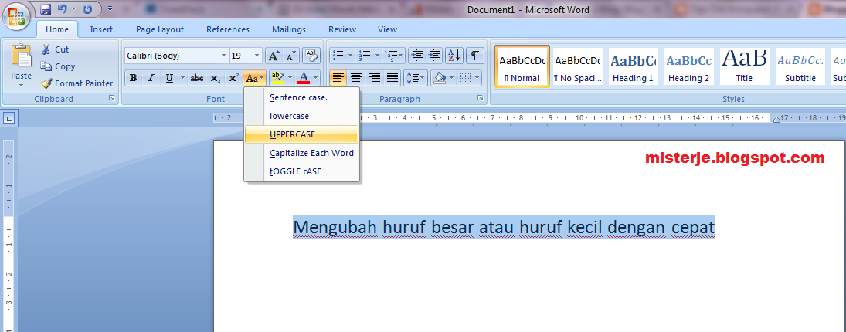Expand the Paste options arrow
The height and width of the screenshot is (332, 846).
click(22, 85)
